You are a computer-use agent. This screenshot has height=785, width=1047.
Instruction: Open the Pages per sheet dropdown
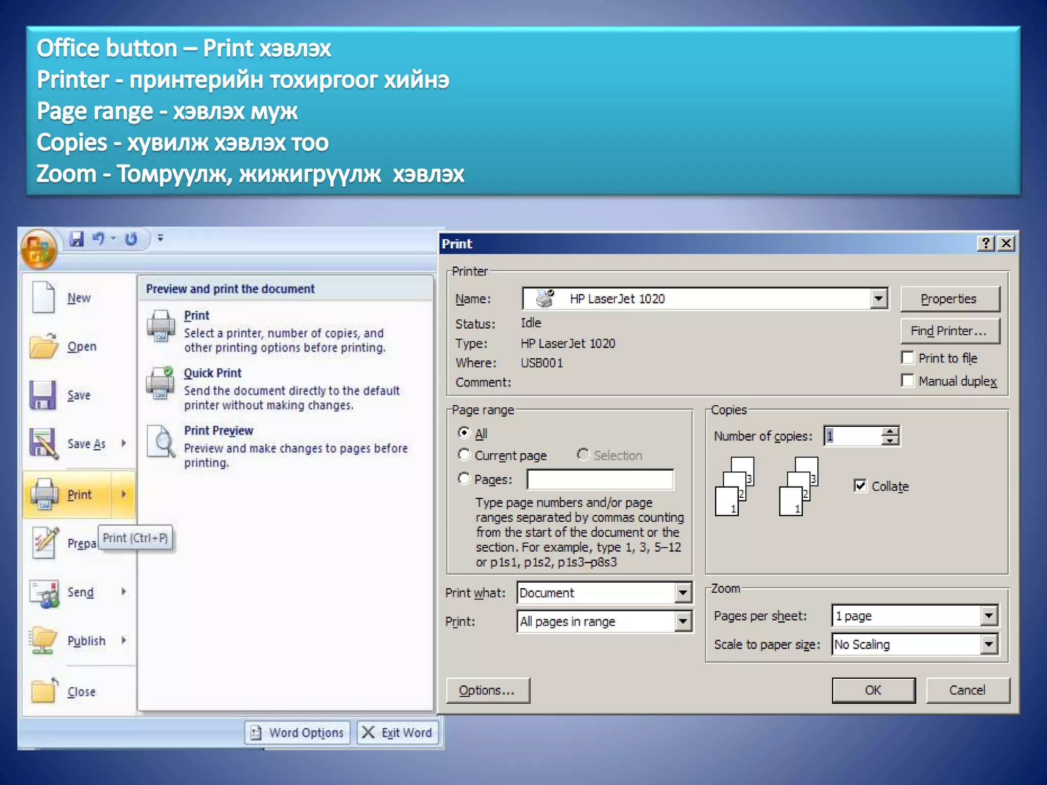coord(989,615)
